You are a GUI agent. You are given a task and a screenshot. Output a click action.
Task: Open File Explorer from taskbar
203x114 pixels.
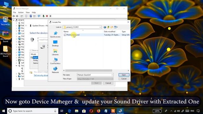tap(77, 111)
